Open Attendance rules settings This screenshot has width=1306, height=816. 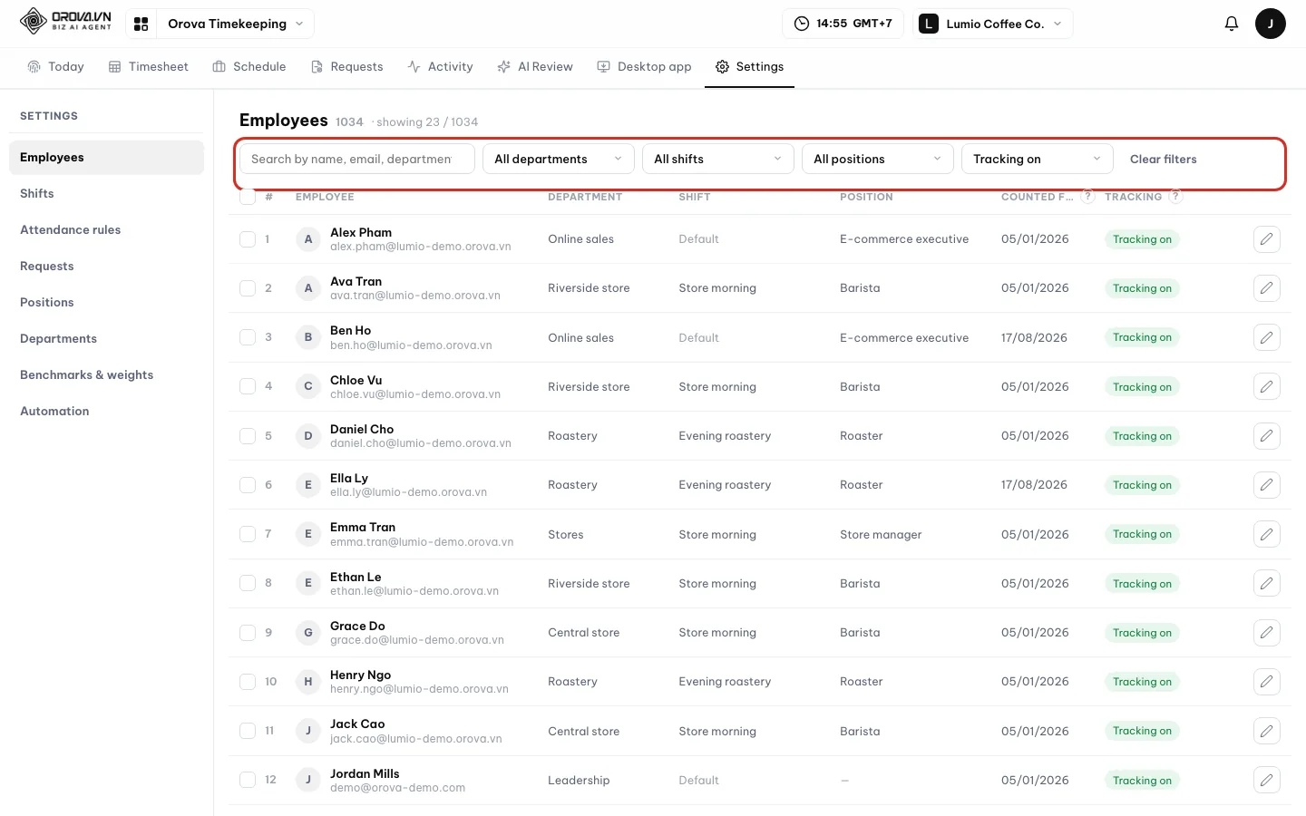106,229
